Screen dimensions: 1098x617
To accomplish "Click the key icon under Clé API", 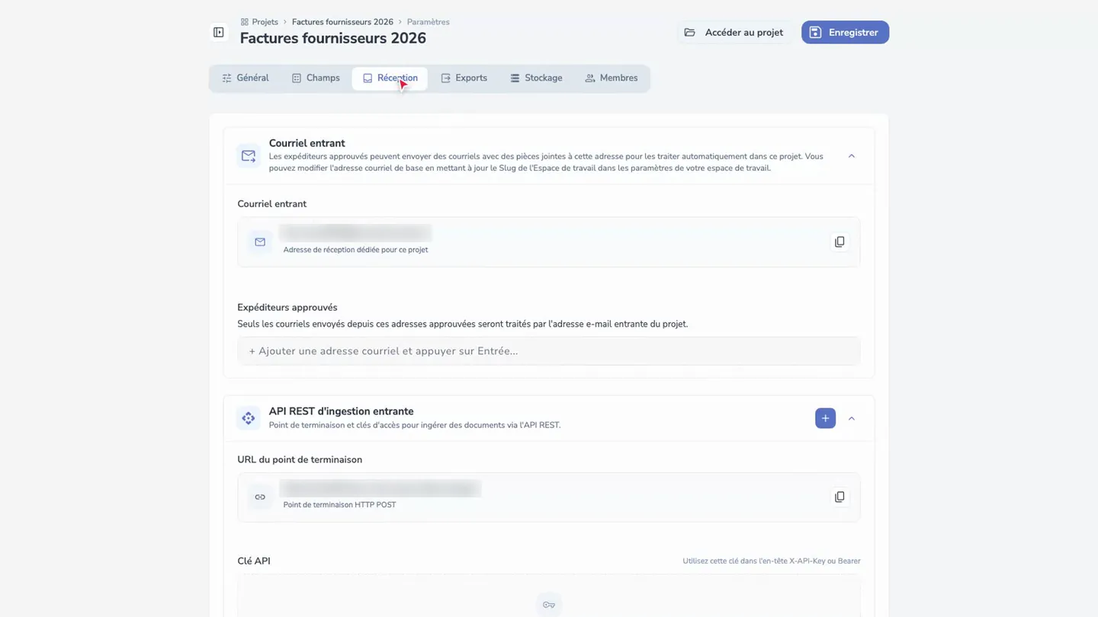I will [549, 605].
